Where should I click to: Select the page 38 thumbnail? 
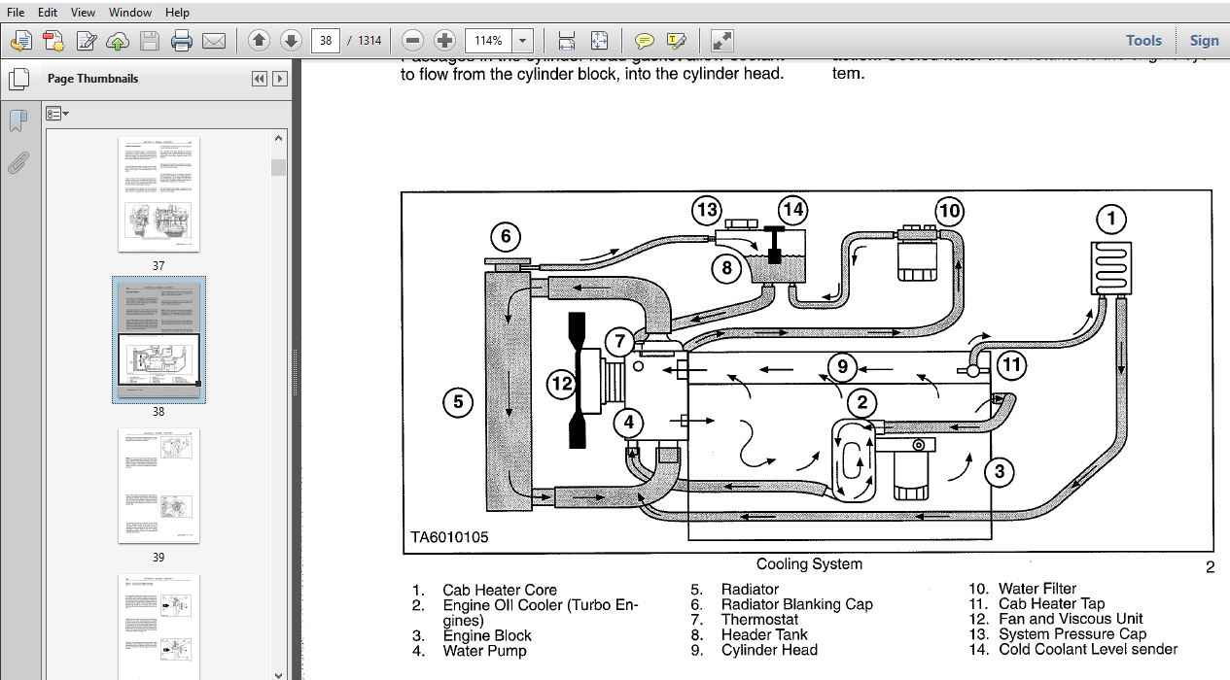pyautogui.click(x=158, y=340)
